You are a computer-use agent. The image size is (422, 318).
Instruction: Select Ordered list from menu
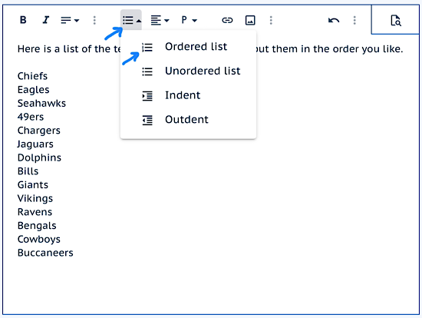[189, 47]
